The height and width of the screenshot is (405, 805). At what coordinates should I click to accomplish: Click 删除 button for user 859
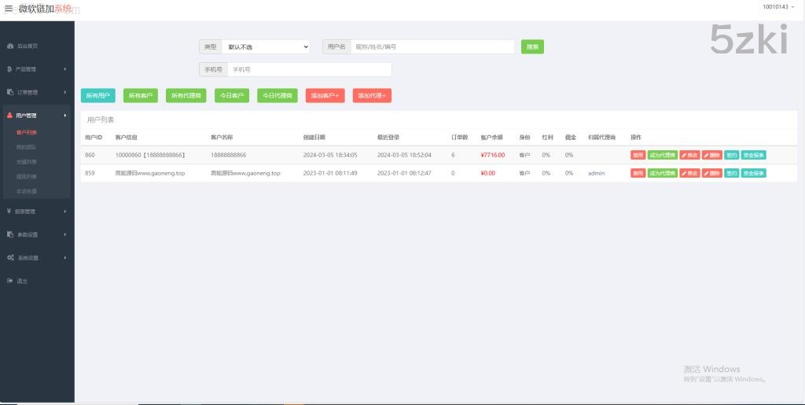pos(711,173)
